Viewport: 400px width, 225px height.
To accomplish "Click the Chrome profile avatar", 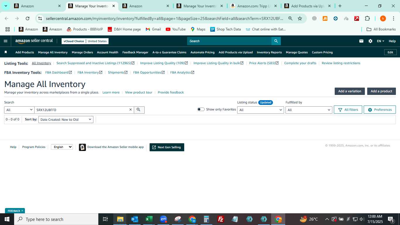I will click(383, 18).
